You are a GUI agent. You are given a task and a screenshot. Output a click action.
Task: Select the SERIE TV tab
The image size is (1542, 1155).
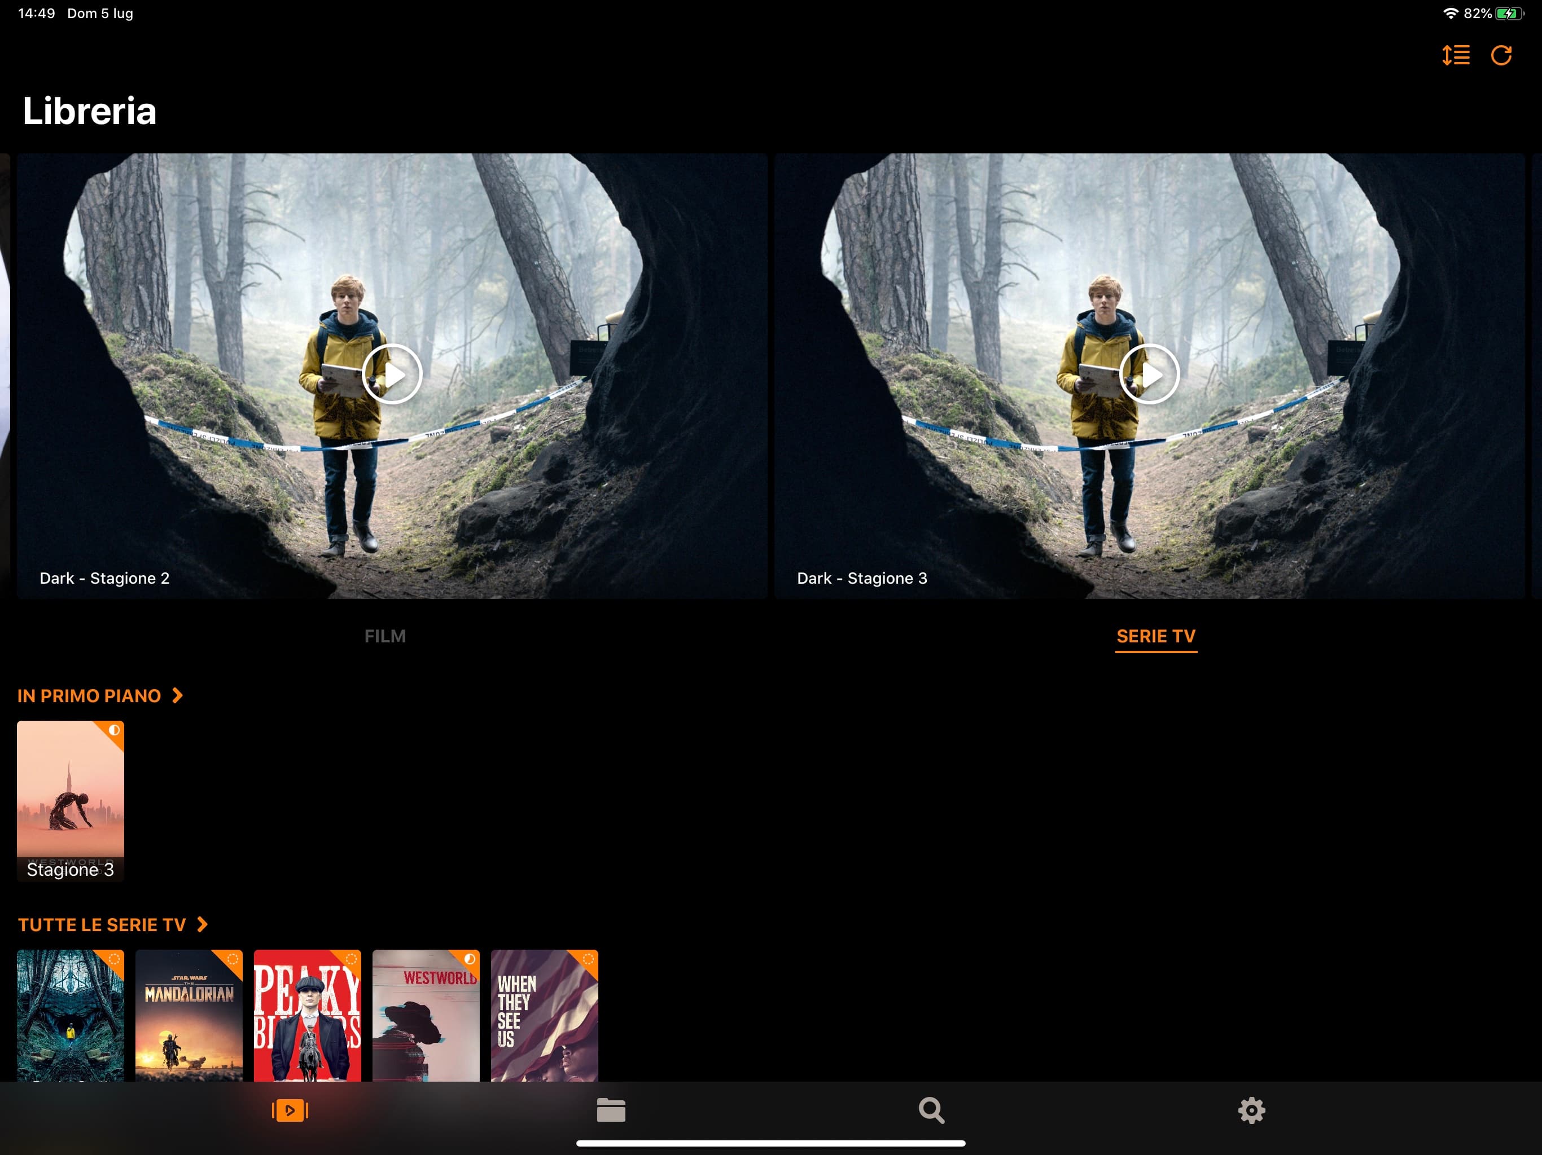(1155, 636)
